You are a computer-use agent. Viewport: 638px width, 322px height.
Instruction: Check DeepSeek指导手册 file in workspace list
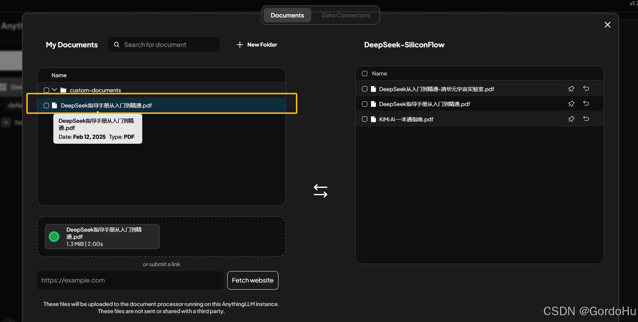(x=365, y=104)
